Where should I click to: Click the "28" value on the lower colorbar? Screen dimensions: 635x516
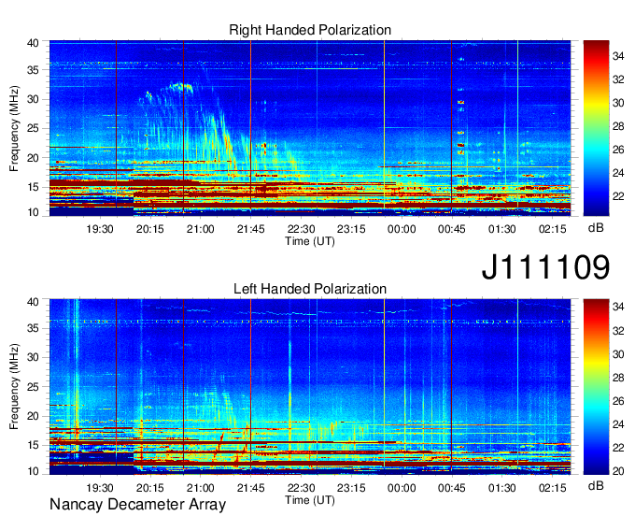[618, 378]
